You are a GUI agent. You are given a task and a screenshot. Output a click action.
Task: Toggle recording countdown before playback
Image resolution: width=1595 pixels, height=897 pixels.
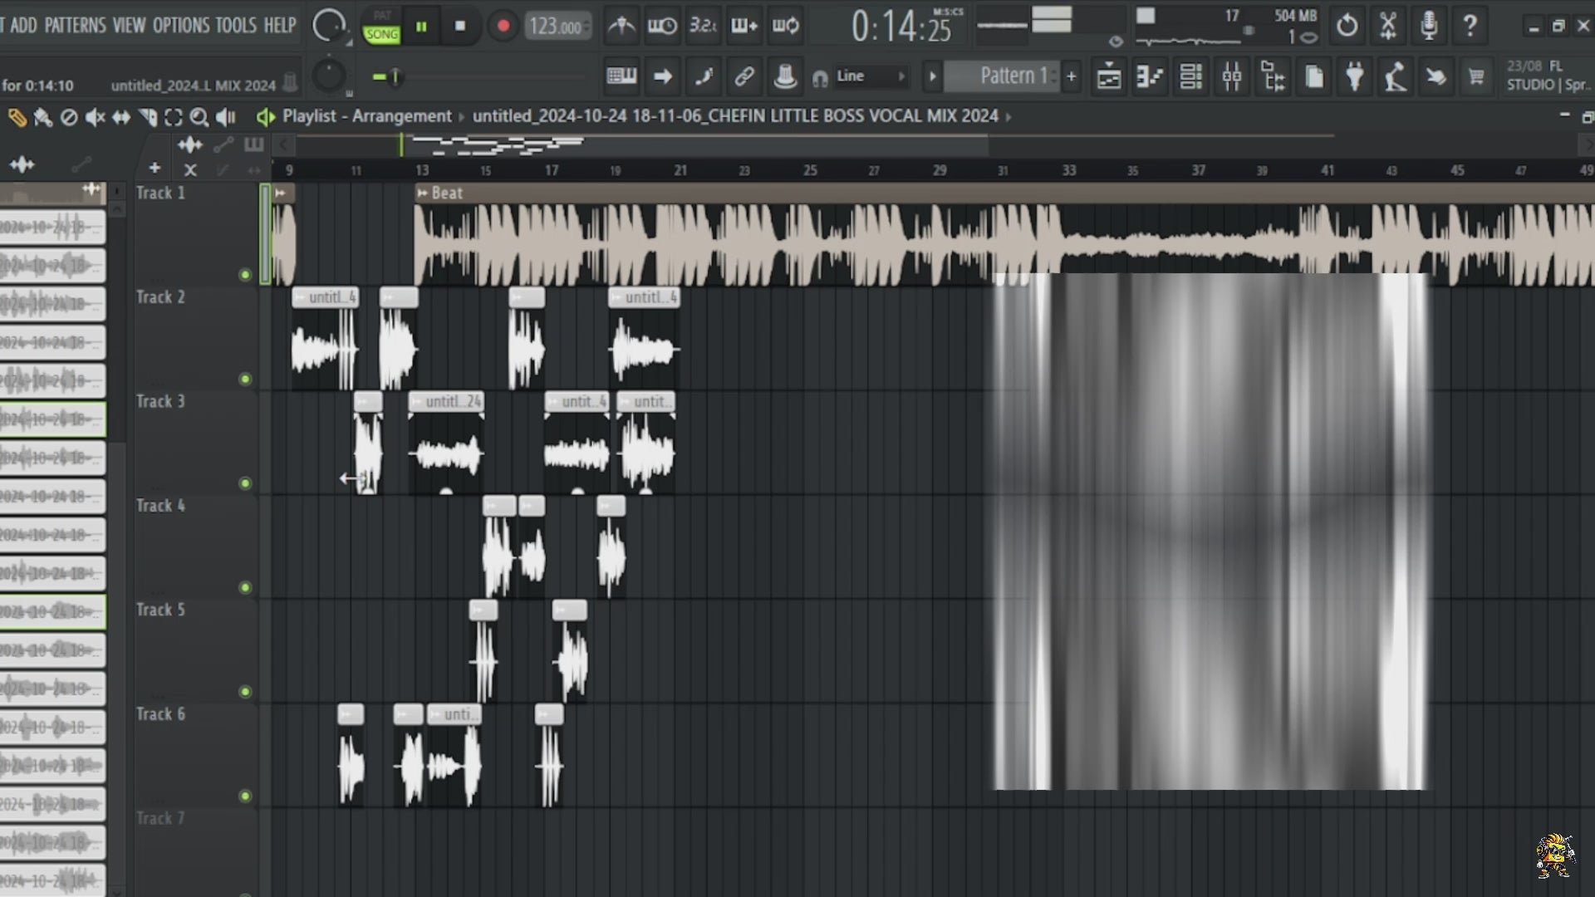click(x=704, y=26)
